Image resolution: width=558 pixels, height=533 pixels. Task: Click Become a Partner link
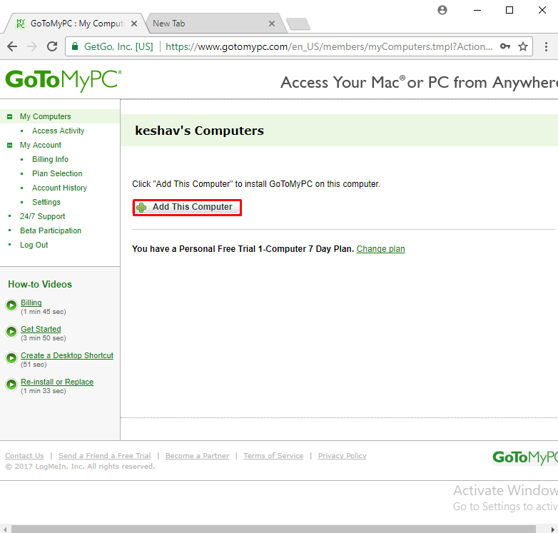pos(197,455)
